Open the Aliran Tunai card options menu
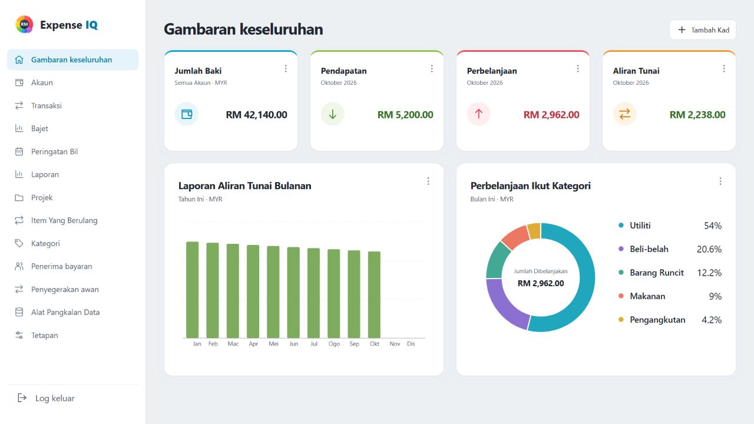The height and width of the screenshot is (424, 754). [724, 69]
